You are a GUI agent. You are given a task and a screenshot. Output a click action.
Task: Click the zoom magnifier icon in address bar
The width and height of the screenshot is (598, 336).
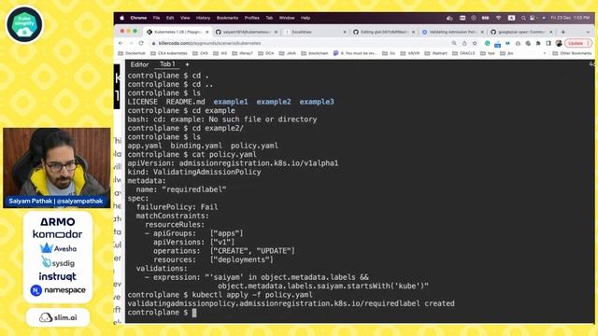tap(454, 43)
